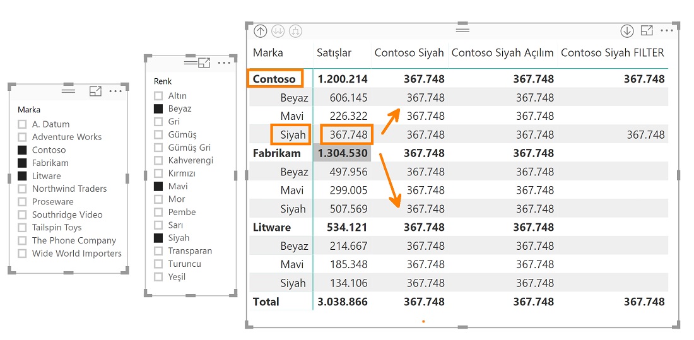694x340 pixels.
Task: Check Transparan color option
Action: (x=158, y=251)
